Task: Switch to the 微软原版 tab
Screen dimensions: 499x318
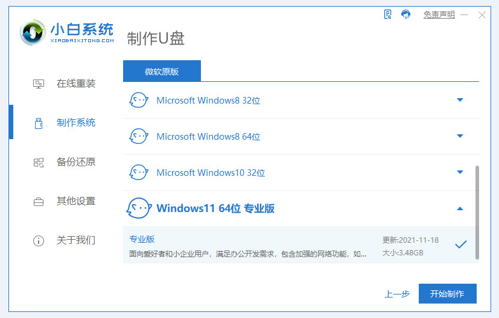Action: pyautogui.click(x=162, y=71)
